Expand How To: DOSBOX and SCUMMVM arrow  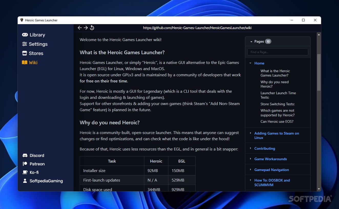250,180
